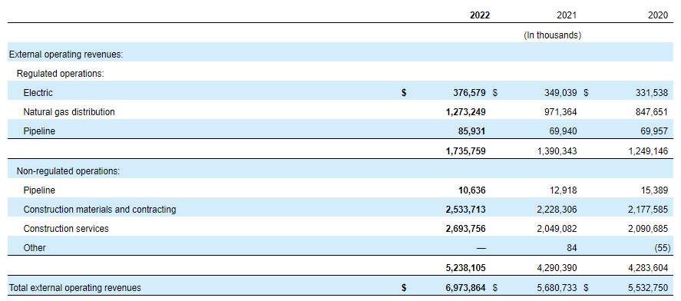Select total revenues 2020 value 5,532,750
This screenshot has width=681, height=301.
[647, 287]
